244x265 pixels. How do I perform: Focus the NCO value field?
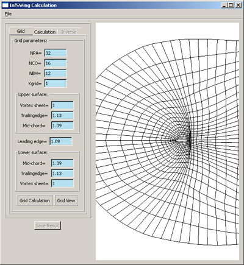point(56,63)
